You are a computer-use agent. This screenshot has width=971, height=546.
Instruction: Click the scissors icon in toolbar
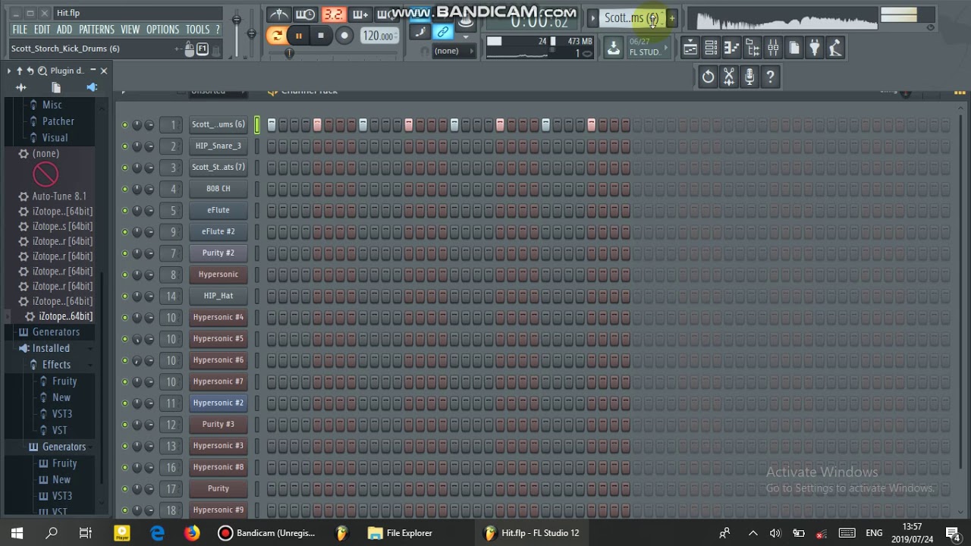tap(728, 77)
